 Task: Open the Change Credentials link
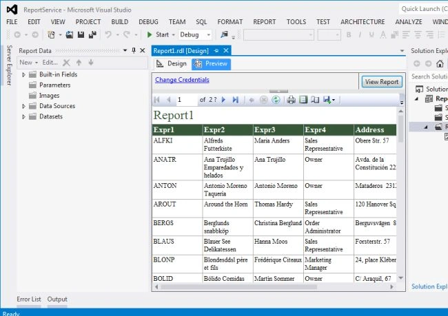(x=182, y=80)
